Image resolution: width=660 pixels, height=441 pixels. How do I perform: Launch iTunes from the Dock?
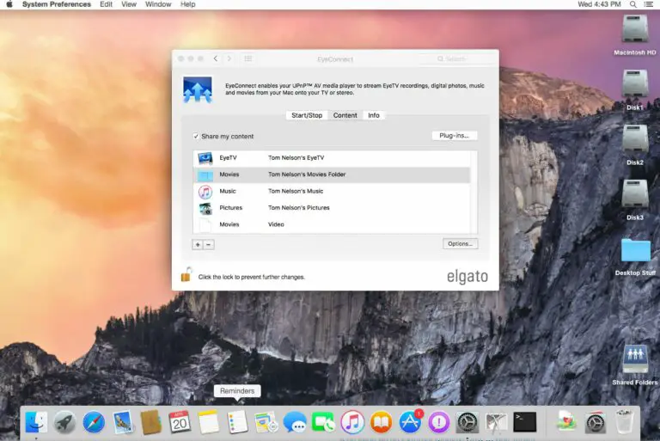[x=352, y=422]
